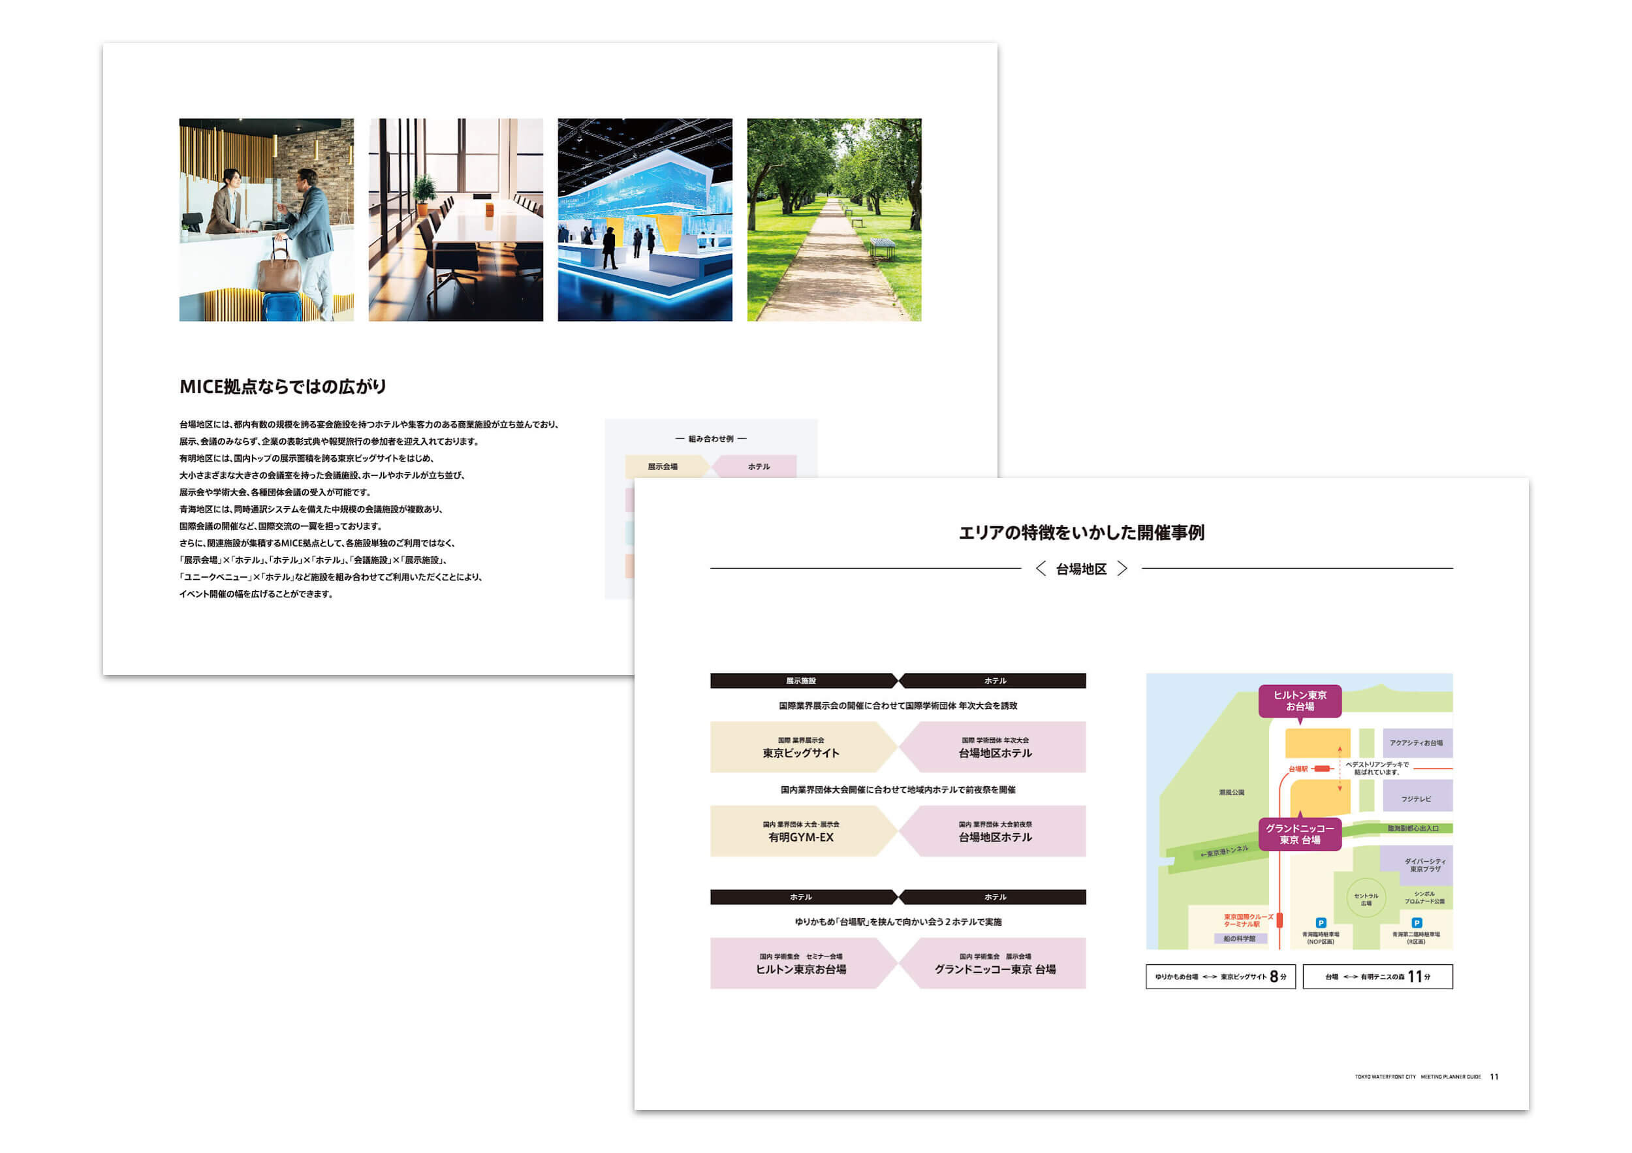The image size is (1632, 1153).
Task: Click the left chevron beside 台場地区
Action: coord(1041,569)
